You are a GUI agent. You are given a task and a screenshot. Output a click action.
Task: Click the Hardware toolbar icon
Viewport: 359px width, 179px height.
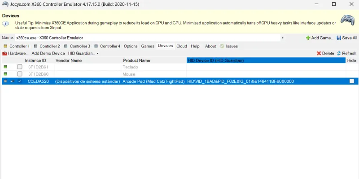tap(4, 53)
